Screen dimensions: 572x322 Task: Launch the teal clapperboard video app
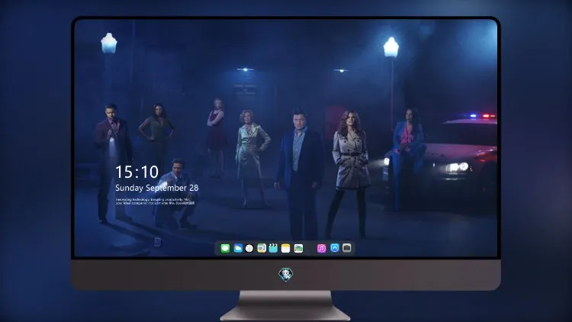pos(273,248)
